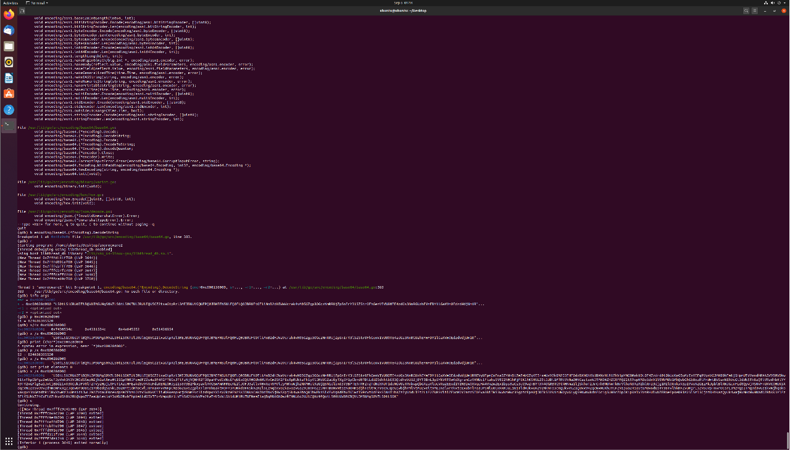The image size is (790, 450).
Task: Launch Rhythmbox music player
Action: click(8, 62)
